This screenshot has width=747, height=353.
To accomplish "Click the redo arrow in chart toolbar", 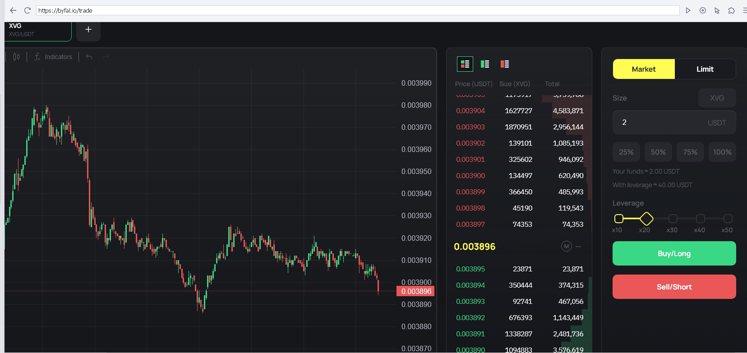I will tap(106, 57).
